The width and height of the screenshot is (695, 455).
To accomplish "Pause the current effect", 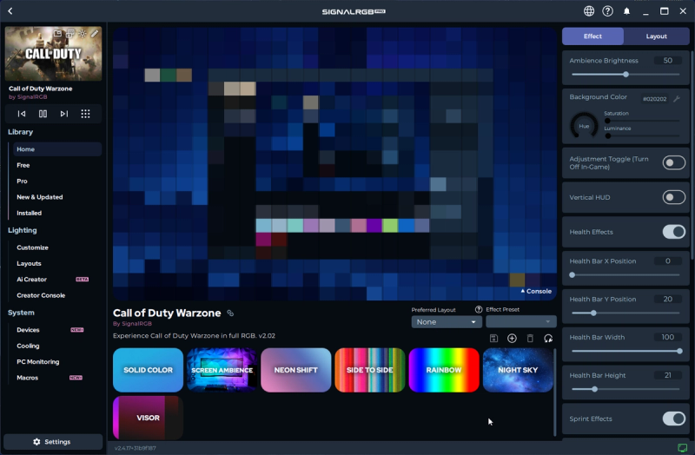I will [x=43, y=114].
